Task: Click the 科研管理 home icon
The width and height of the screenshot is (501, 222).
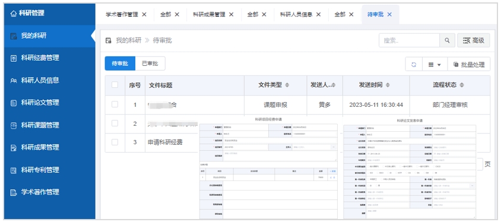Action: coord(13,14)
